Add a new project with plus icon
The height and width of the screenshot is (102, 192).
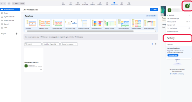[17, 34]
